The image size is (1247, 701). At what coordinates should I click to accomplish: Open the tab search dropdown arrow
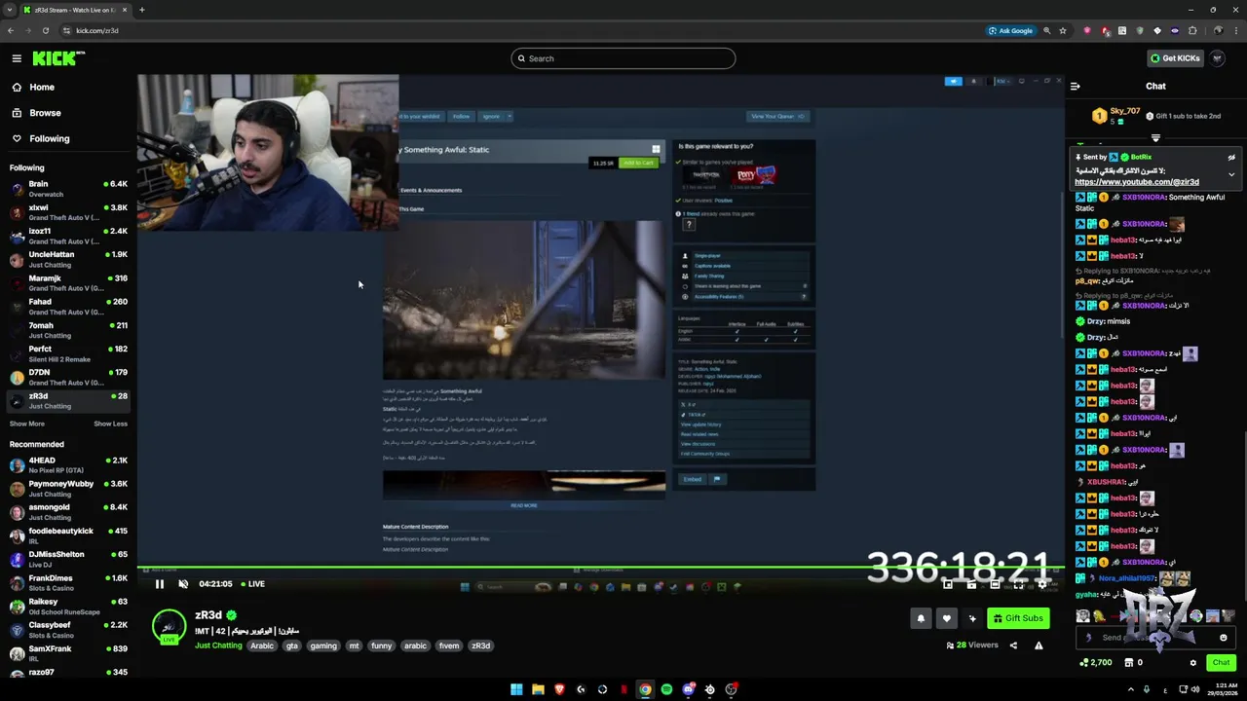coord(9,10)
